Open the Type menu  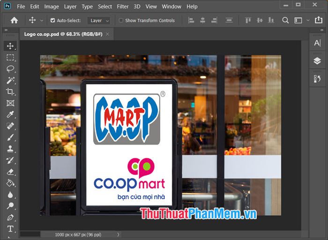pyautogui.click(x=87, y=7)
